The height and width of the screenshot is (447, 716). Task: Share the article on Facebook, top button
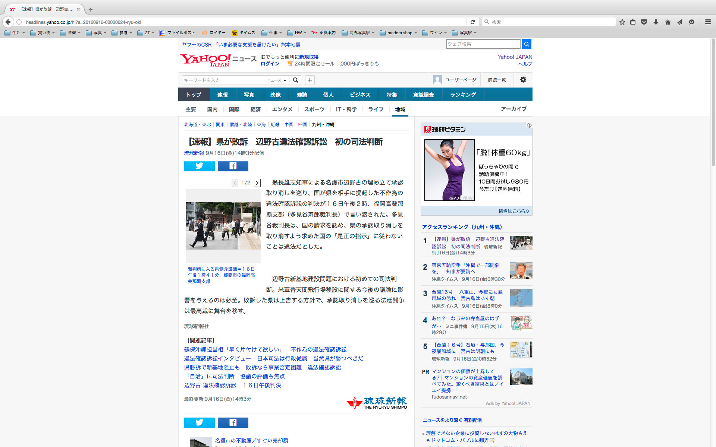coord(233,166)
